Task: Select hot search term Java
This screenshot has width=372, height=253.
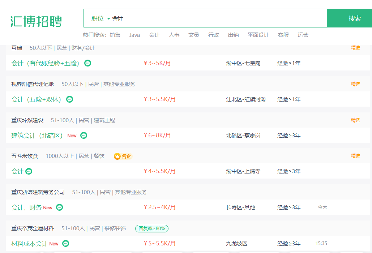Action: 134,35
